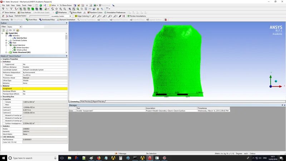Click the Zoom tool magnifier icon
This screenshot has height=161, width=286.
click(60, 9)
